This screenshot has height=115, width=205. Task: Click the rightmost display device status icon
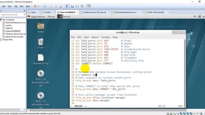pos(201,114)
